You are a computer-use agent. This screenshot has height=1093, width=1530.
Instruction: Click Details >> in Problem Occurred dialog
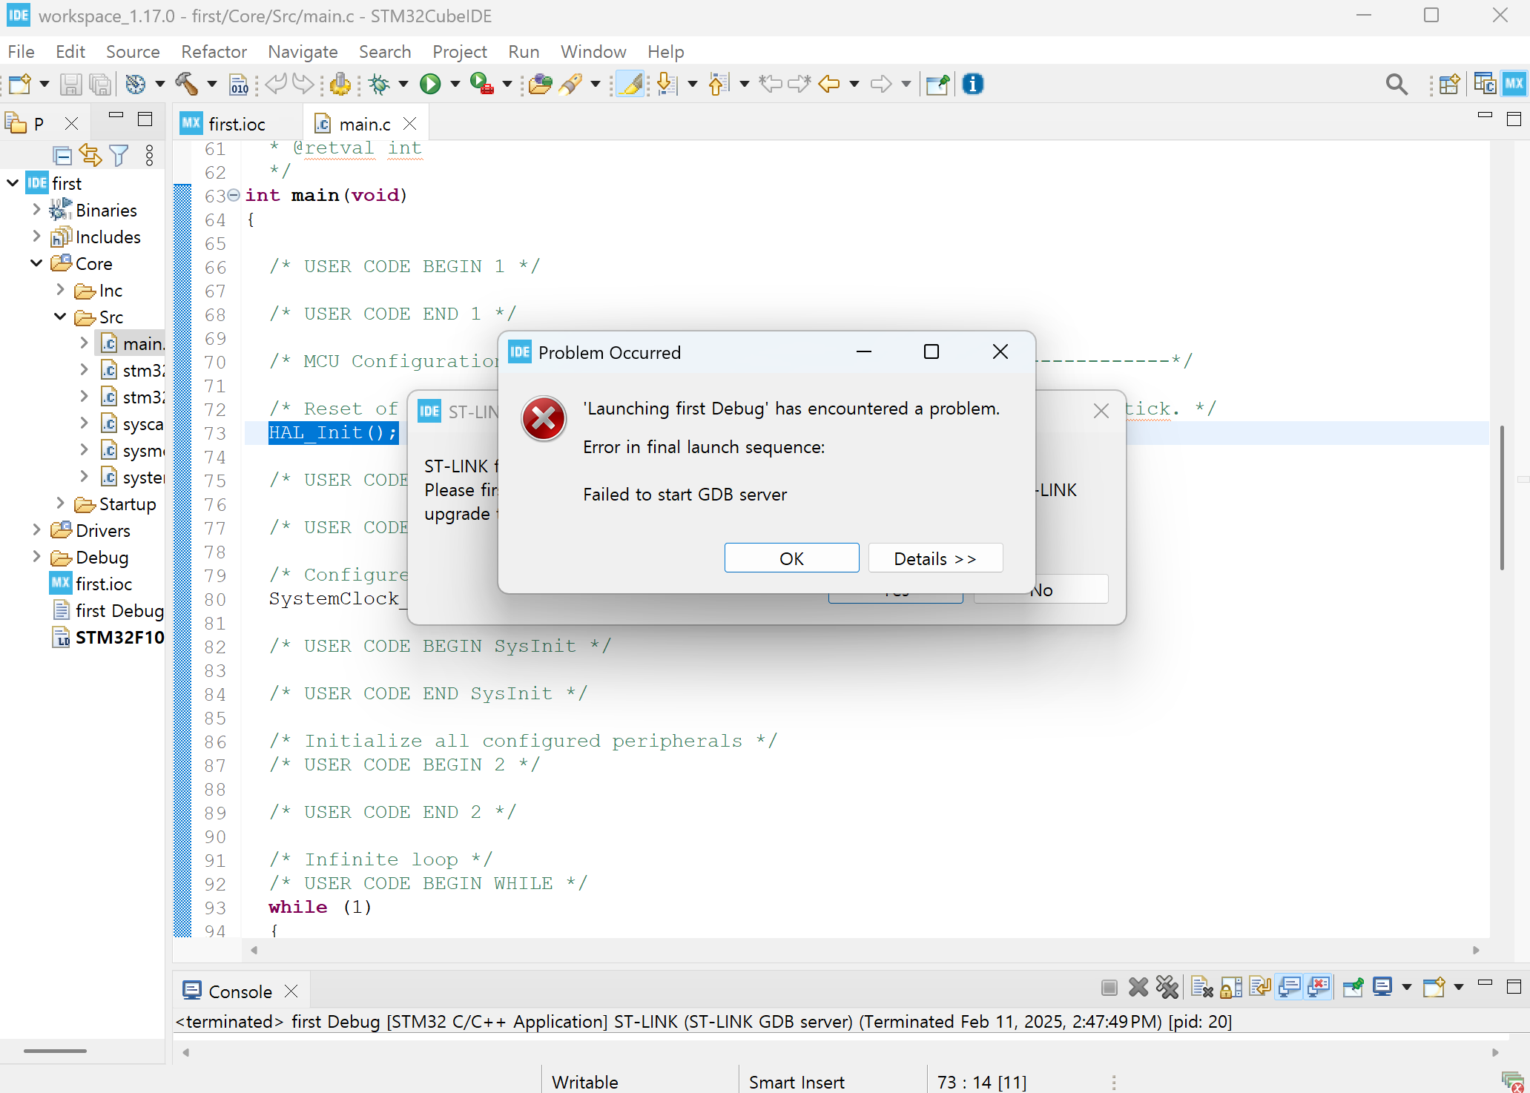pos(935,558)
